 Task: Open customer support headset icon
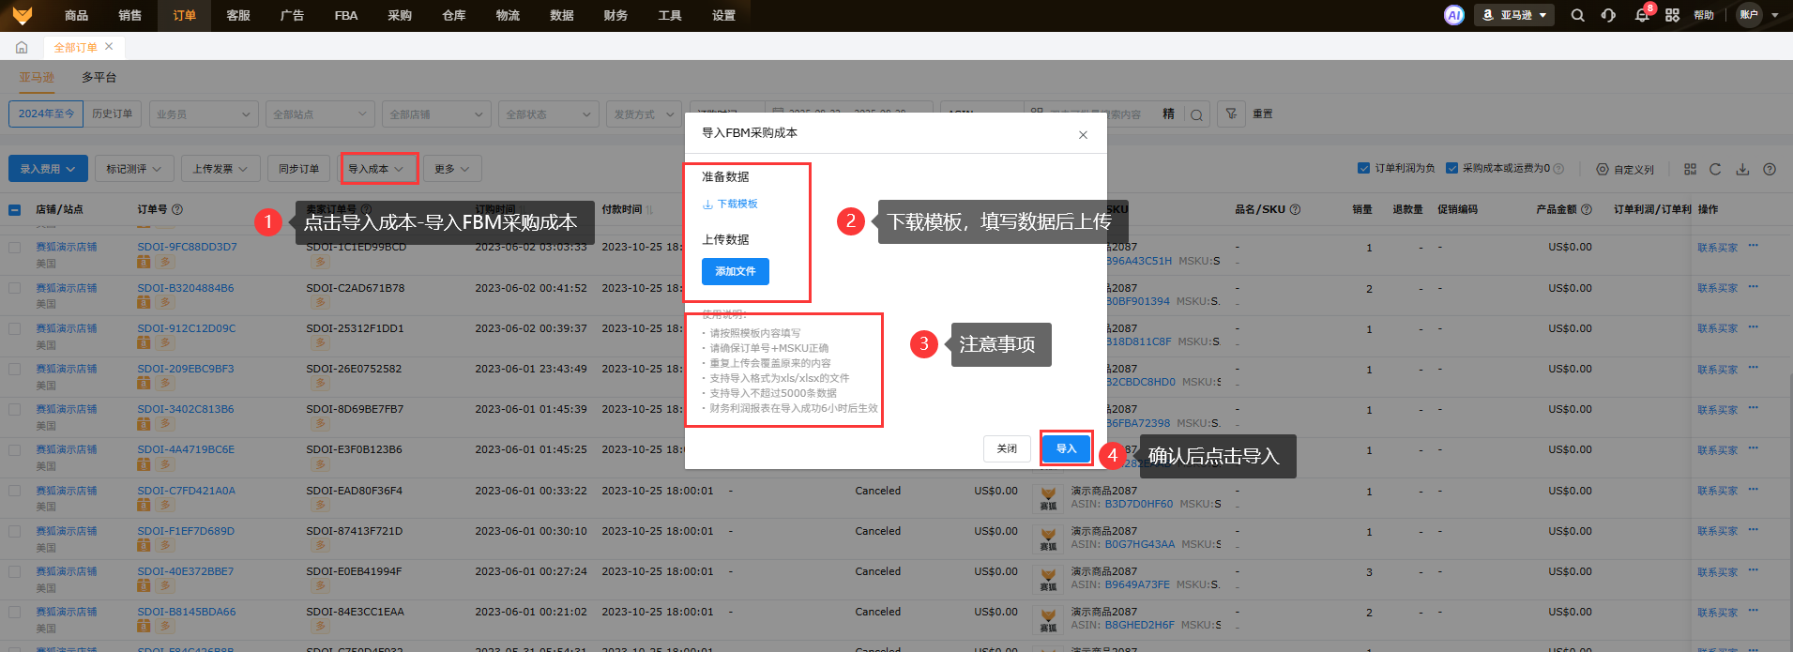pyautogui.click(x=1608, y=15)
